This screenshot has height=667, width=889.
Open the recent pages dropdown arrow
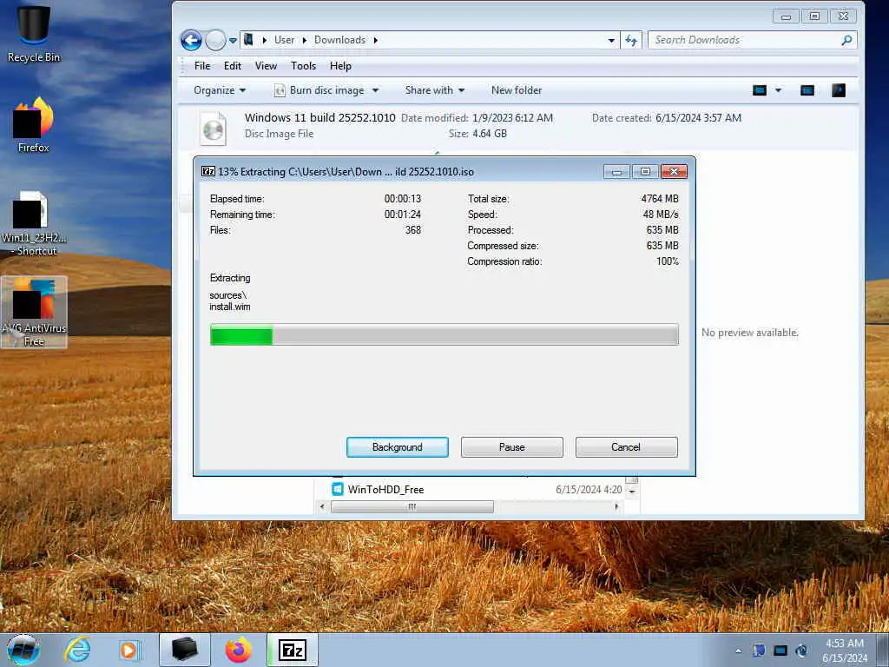click(233, 41)
